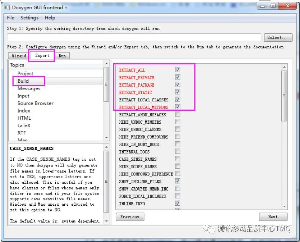Viewport: 300px width, 242px height.
Task: Click the Topics list scroll-down arrow
Action: click(107, 137)
